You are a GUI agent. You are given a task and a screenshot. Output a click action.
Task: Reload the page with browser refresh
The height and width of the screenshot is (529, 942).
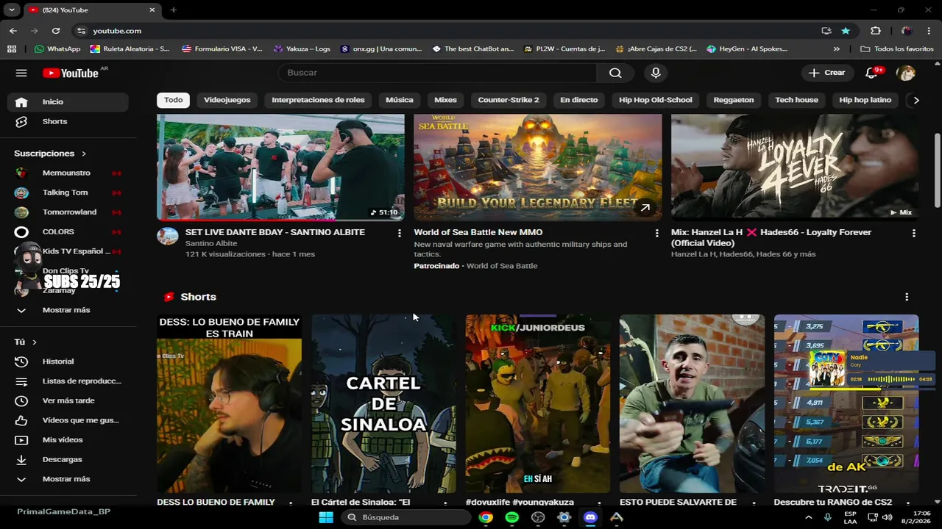56,31
